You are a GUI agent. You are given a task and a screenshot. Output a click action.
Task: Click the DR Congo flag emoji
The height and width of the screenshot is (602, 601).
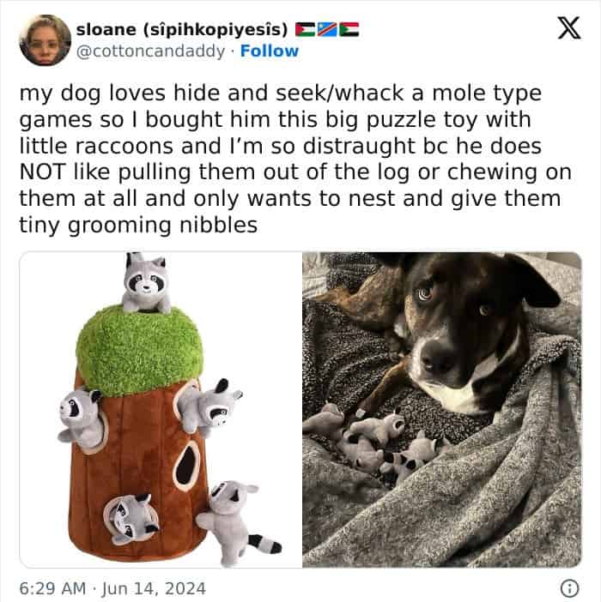coord(327,29)
